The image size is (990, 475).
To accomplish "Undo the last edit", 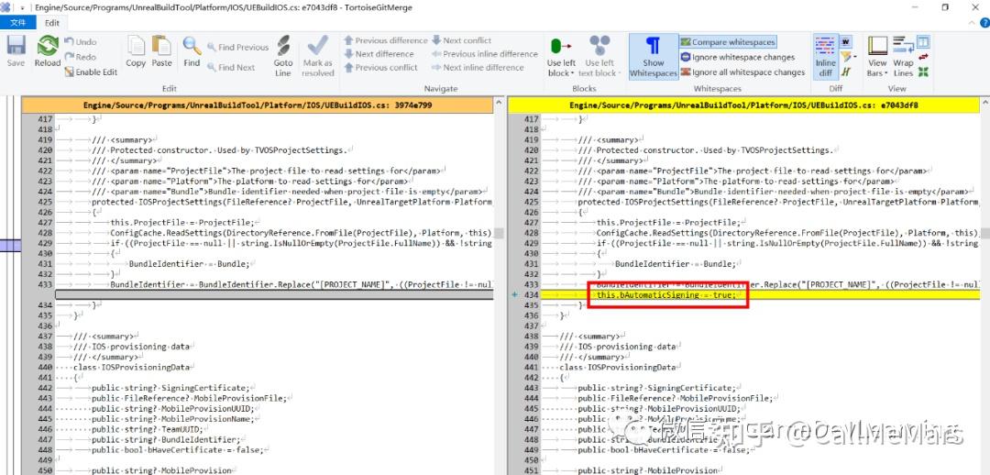I will 81,41.
